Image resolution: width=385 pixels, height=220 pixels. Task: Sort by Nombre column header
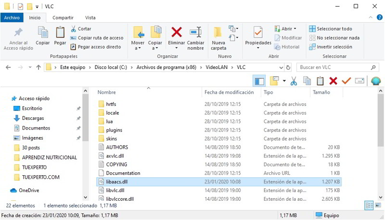pos(106,92)
